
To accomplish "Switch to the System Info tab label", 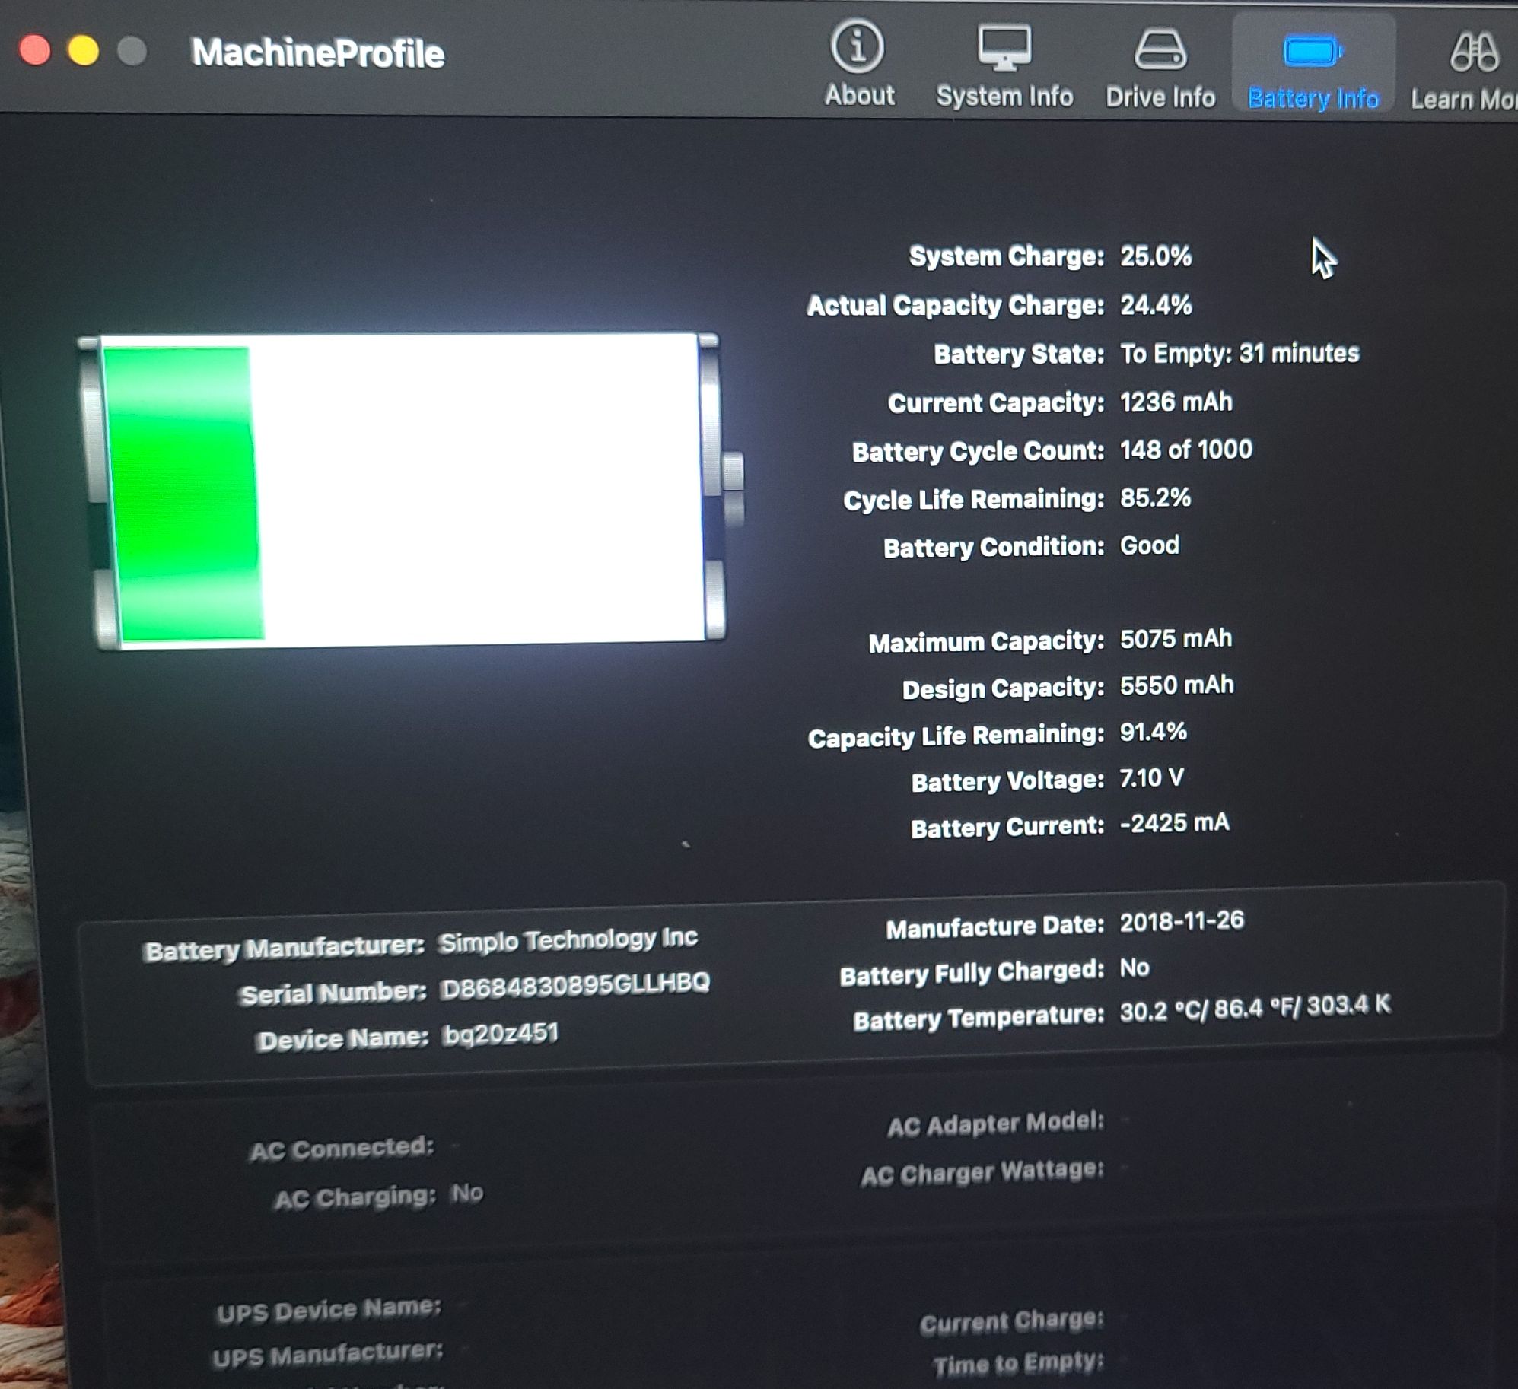I will (1004, 97).
